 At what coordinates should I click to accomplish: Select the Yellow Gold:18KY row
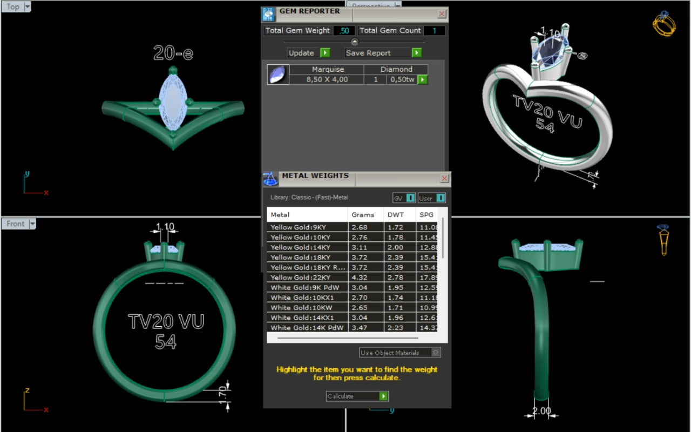coord(352,258)
